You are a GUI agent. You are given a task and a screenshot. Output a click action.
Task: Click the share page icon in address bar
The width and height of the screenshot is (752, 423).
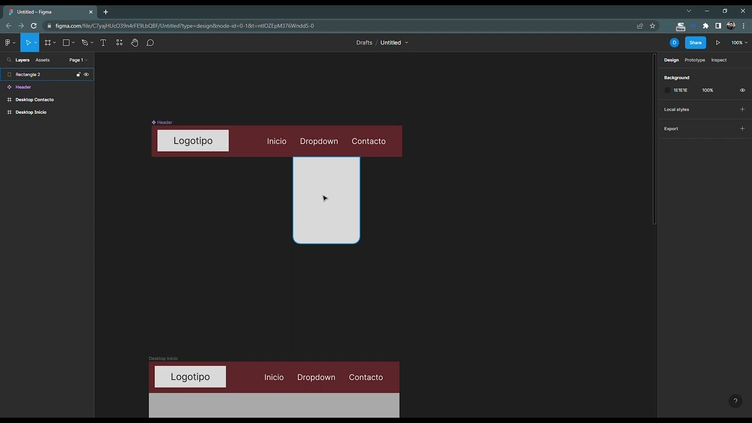pyautogui.click(x=640, y=26)
